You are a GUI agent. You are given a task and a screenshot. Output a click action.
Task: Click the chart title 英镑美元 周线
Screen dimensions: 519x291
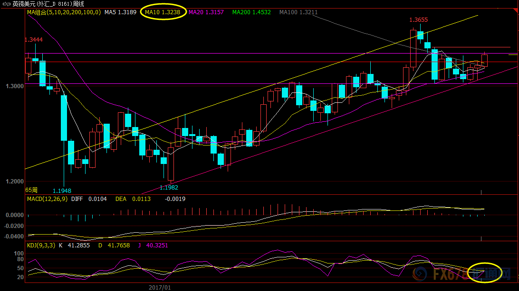click(x=48, y=4)
